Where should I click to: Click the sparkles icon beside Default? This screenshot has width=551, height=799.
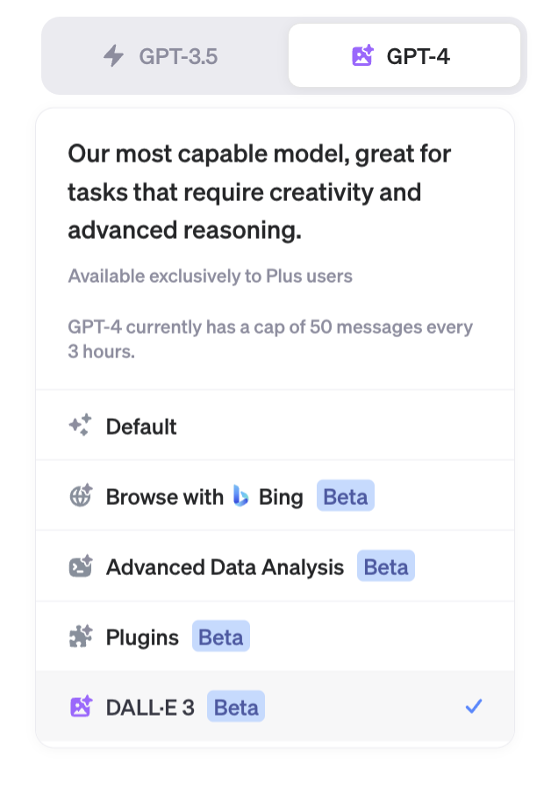pos(80,426)
